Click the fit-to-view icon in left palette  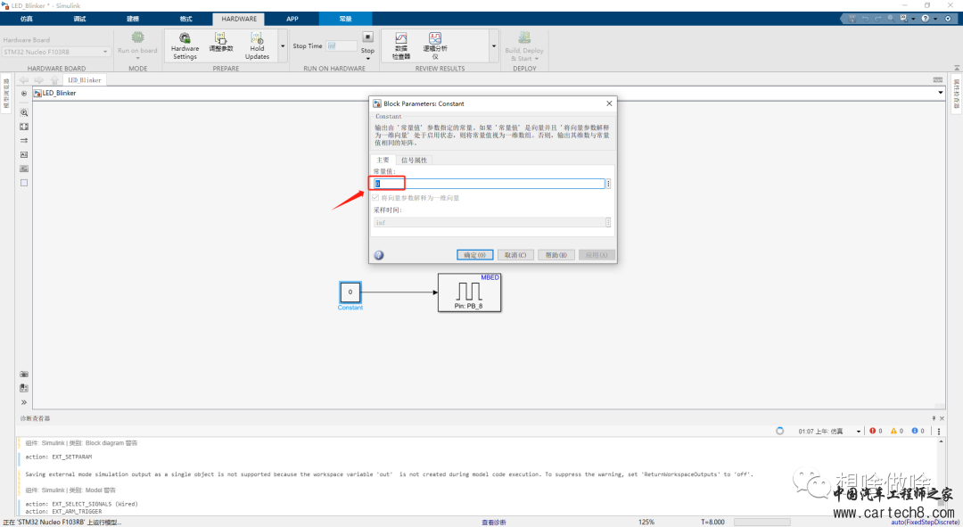click(x=24, y=127)
